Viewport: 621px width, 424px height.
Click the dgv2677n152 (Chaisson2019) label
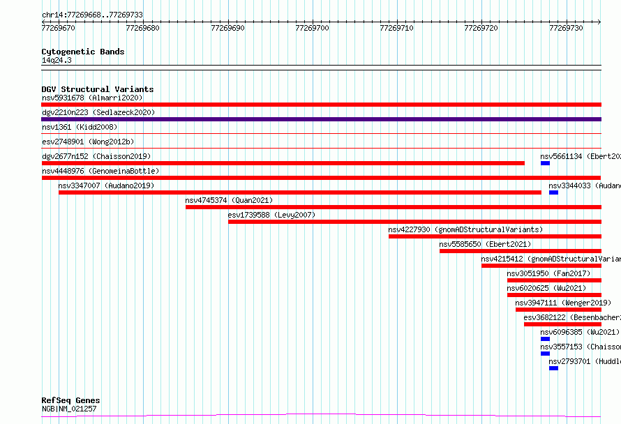pyautogui.click(x=96, y=156)
